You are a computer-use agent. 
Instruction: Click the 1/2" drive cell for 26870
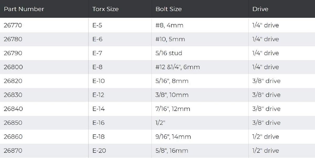point(265,151)
